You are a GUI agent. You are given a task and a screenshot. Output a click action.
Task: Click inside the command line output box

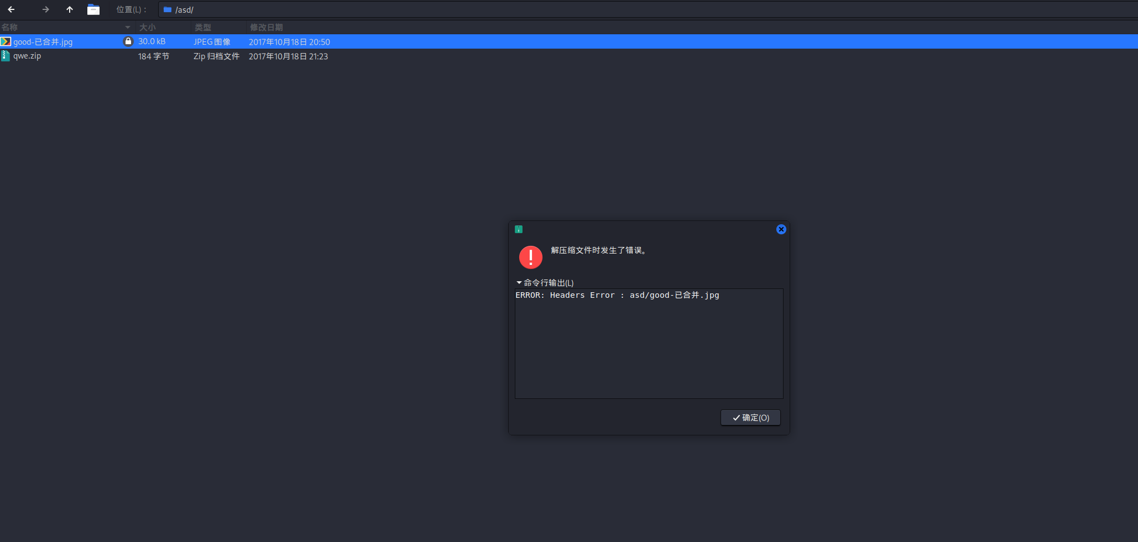(649, 348)
